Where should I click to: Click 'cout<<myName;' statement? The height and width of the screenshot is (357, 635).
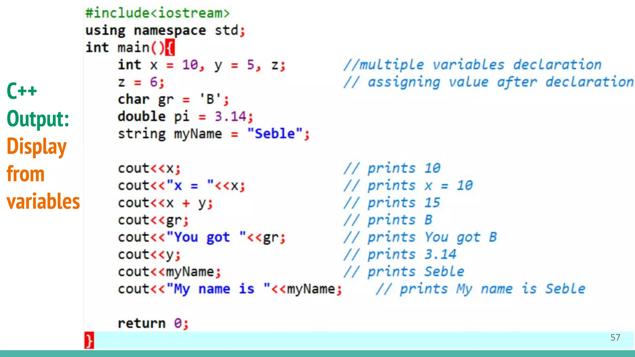click(169, 272)
